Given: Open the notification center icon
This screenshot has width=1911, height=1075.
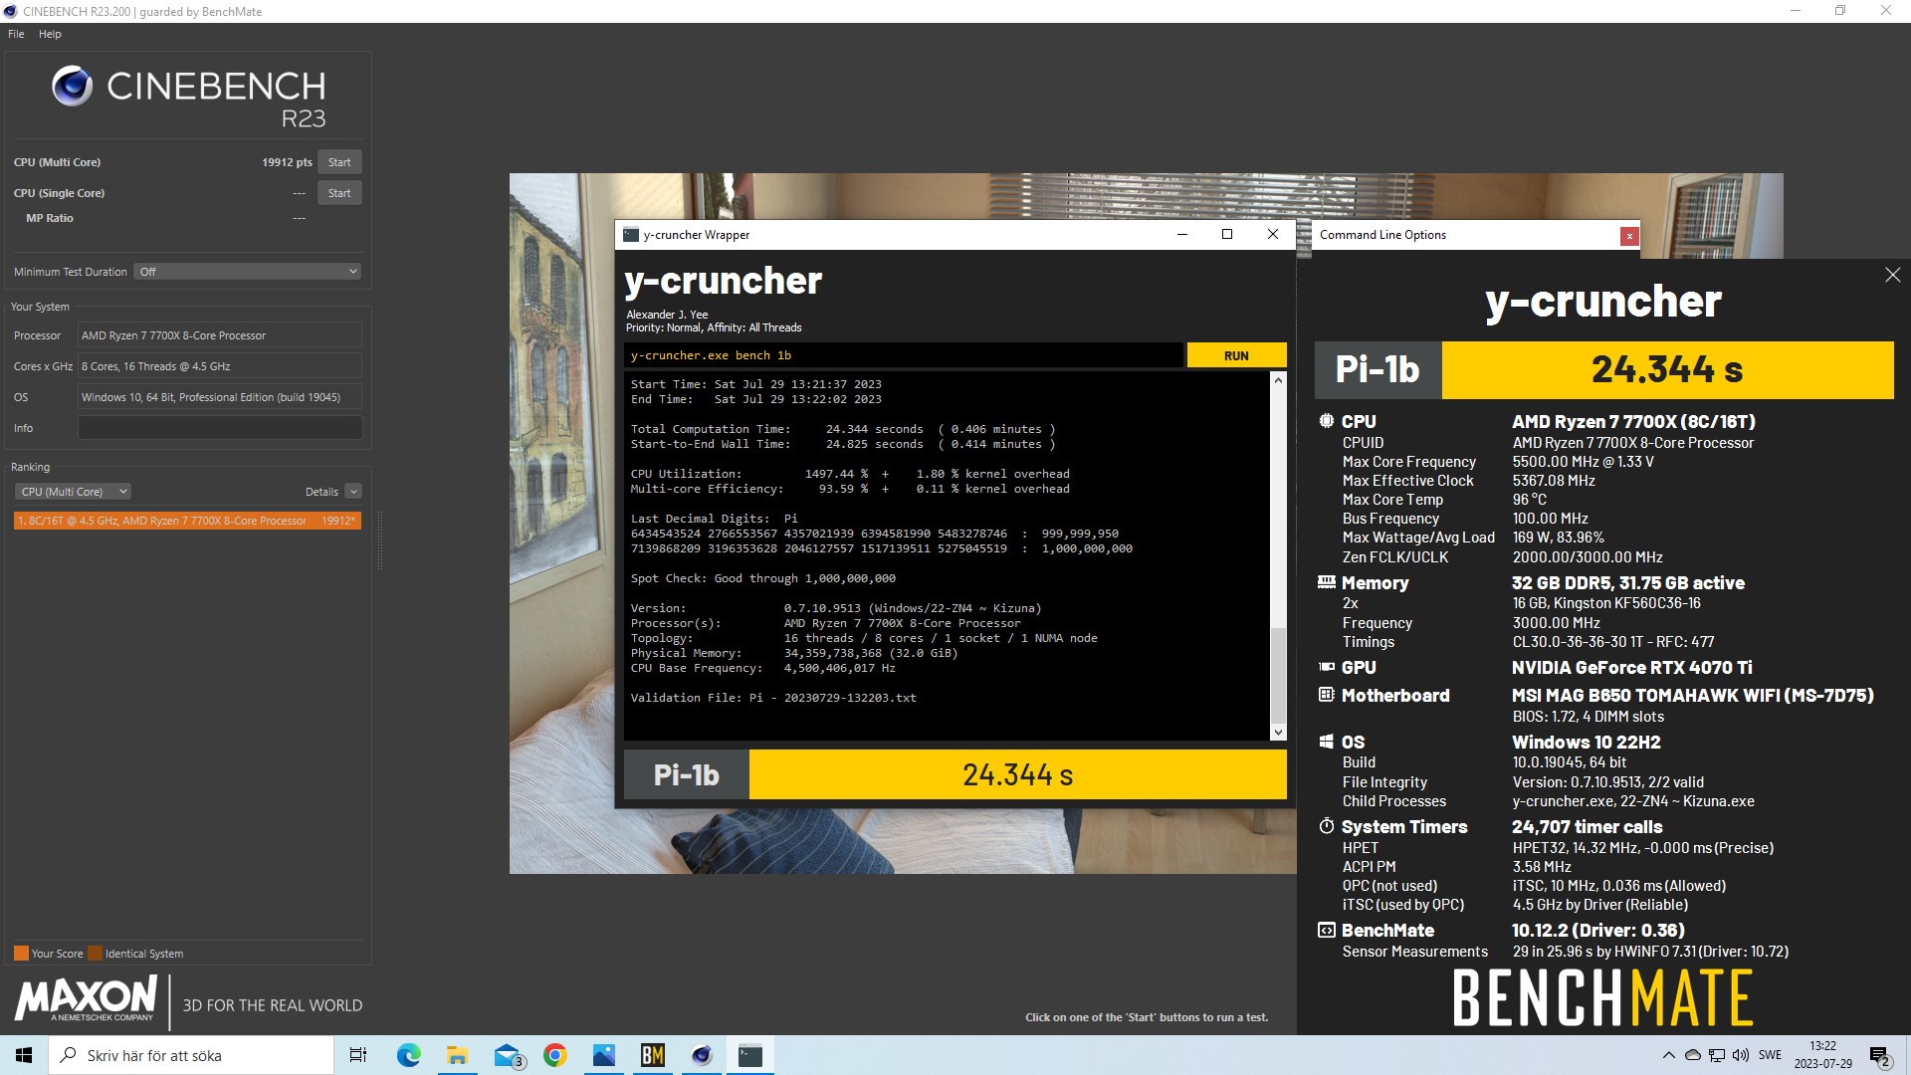Looking at the screenshot, I should click(x=1879, y=1055).
